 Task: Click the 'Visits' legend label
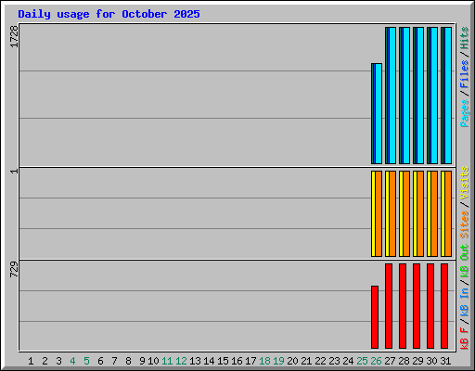click(x=465, y=183)
